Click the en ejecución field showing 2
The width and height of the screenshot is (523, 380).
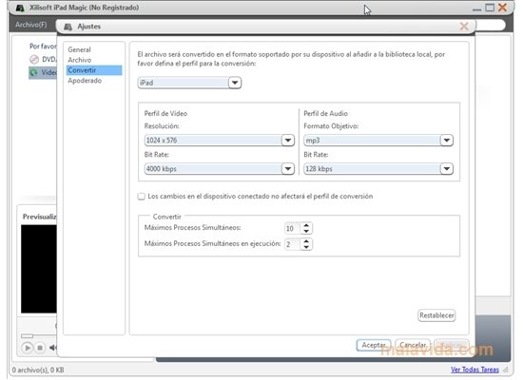coord(292,244)
